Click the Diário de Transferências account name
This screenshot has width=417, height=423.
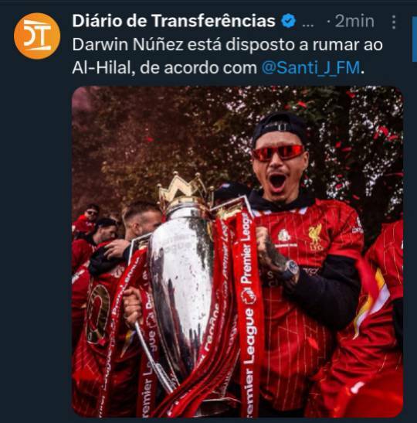174,21
